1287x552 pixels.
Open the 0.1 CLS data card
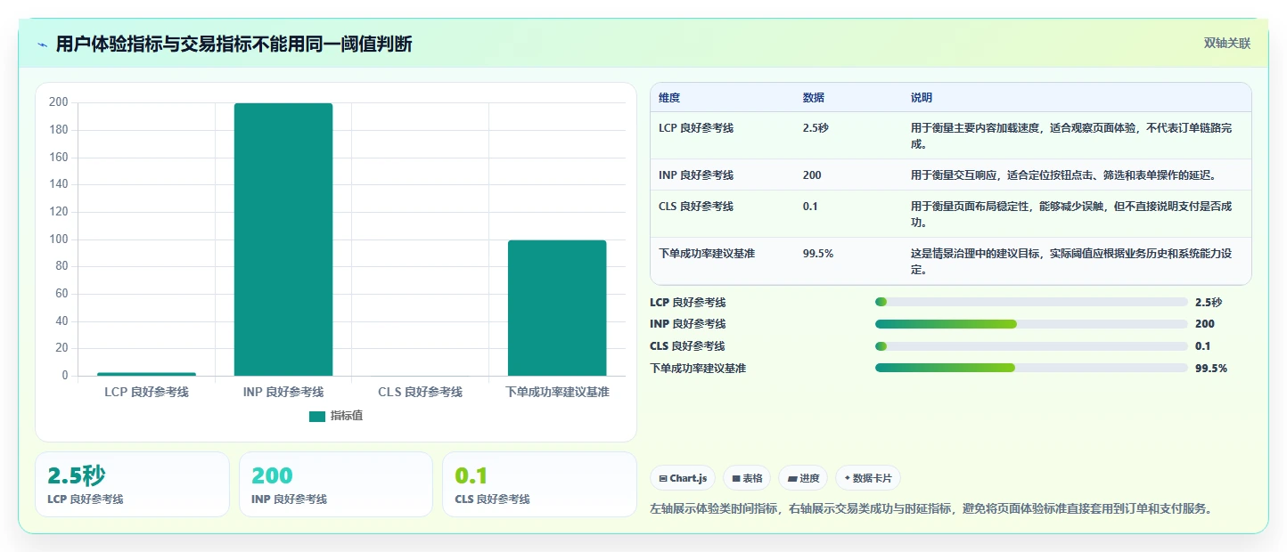coord(539,484)
